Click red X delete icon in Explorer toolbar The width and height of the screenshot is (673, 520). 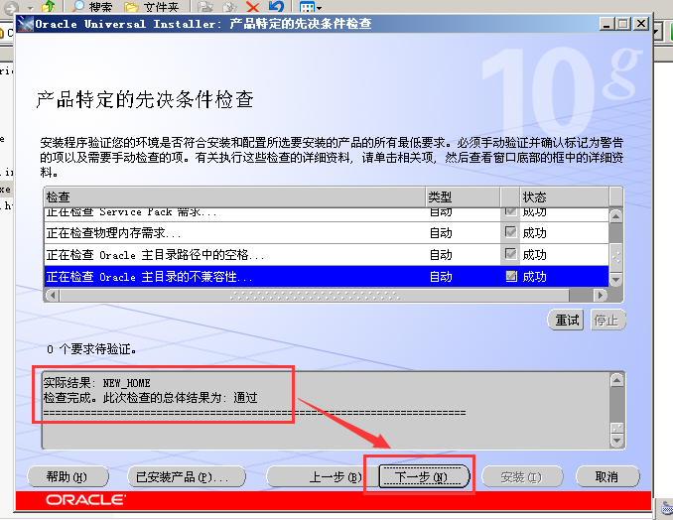tap(252, 6)
